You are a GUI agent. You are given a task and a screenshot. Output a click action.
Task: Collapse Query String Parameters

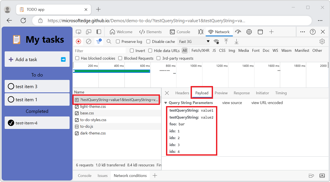[x=166, y=103]
